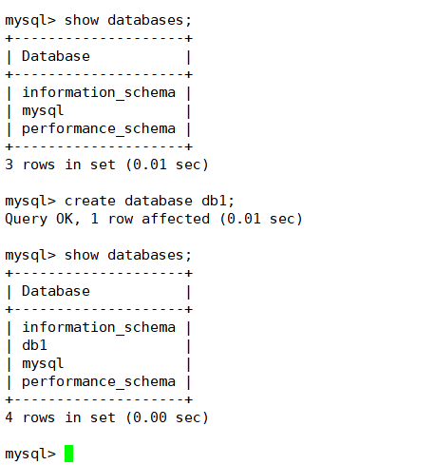Click the '(0.01 sec)' after Query OK

[x=261, y=220]
